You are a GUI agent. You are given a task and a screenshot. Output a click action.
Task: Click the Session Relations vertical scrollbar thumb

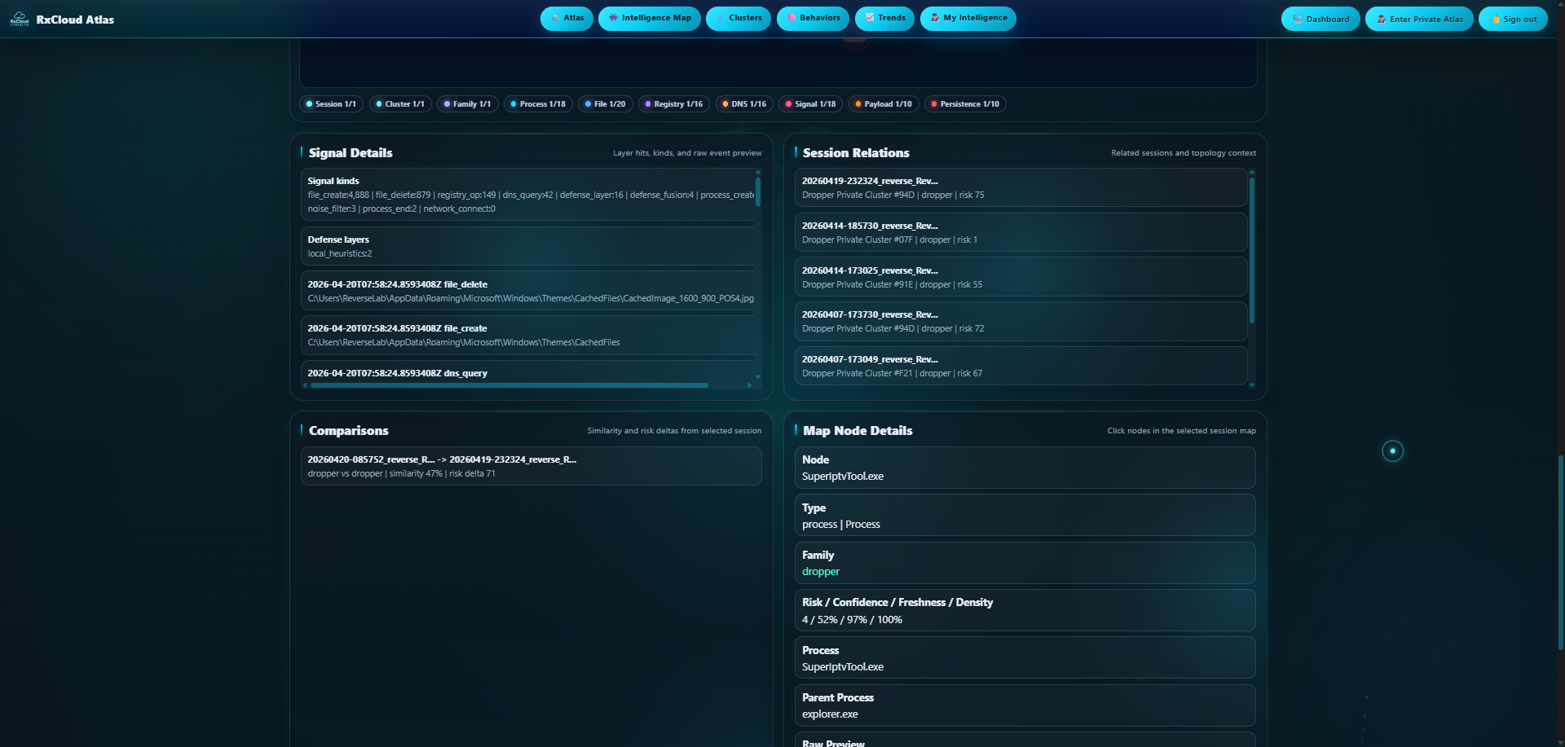1252,250
